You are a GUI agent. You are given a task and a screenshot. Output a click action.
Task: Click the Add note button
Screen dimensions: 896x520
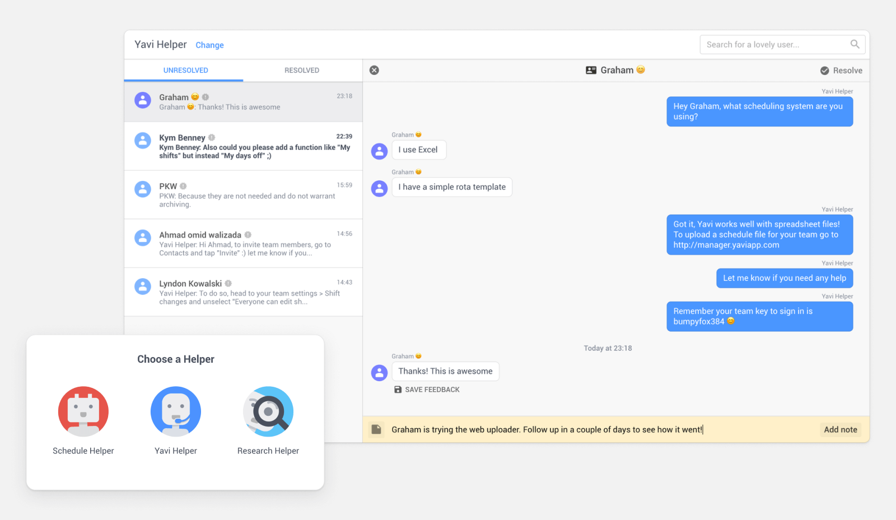click(841, 429)
